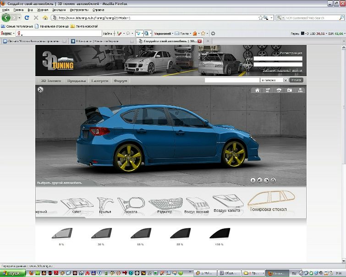
Task: Select the Радиатор (grille) parts category
Action: point(165,205)
